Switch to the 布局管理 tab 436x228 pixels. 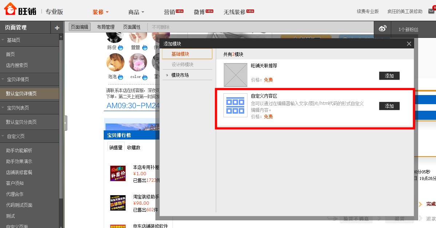pyautogui.click(x=105, y=27)
